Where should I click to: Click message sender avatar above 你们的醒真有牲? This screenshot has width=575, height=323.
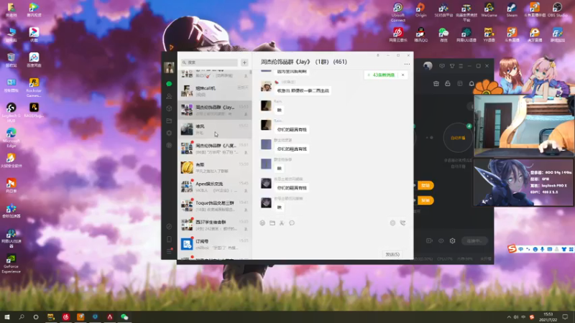pos(266,125)
